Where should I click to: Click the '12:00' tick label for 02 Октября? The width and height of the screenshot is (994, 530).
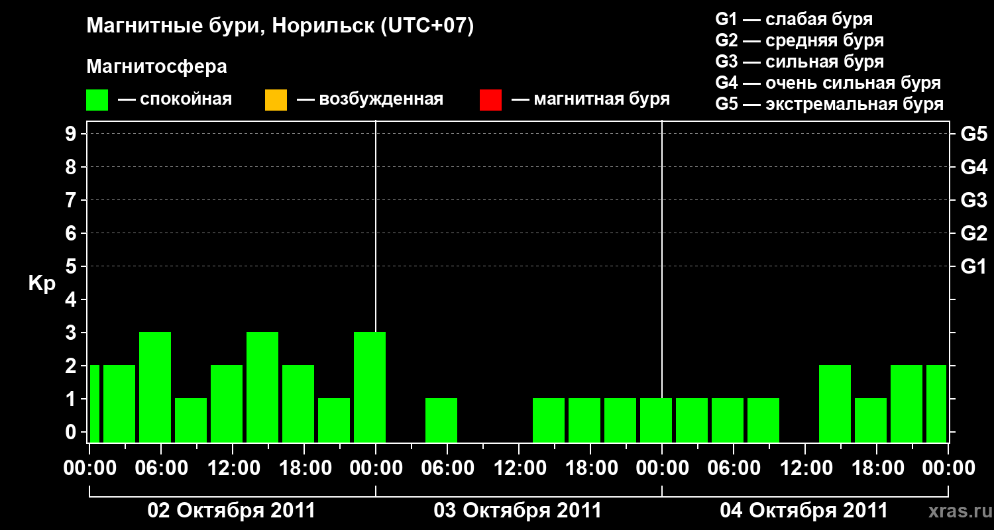233,468
